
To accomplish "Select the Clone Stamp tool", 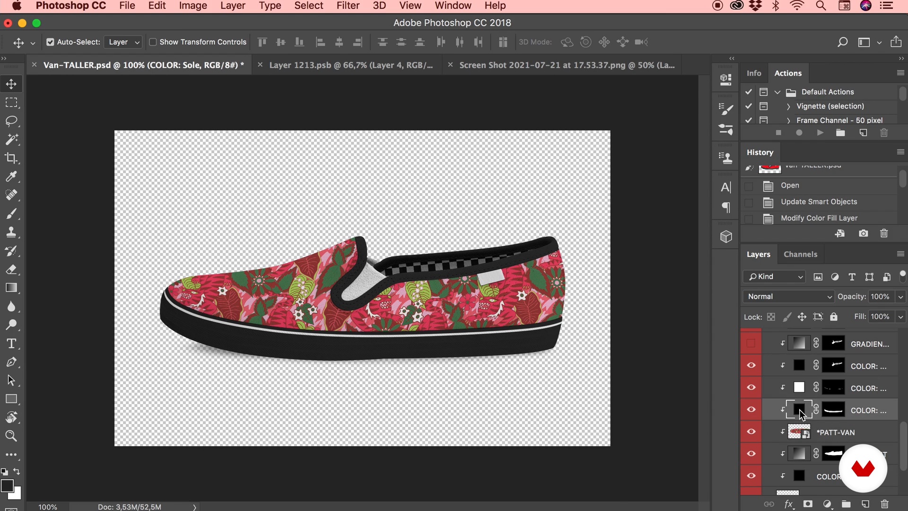I will [11, 232].
